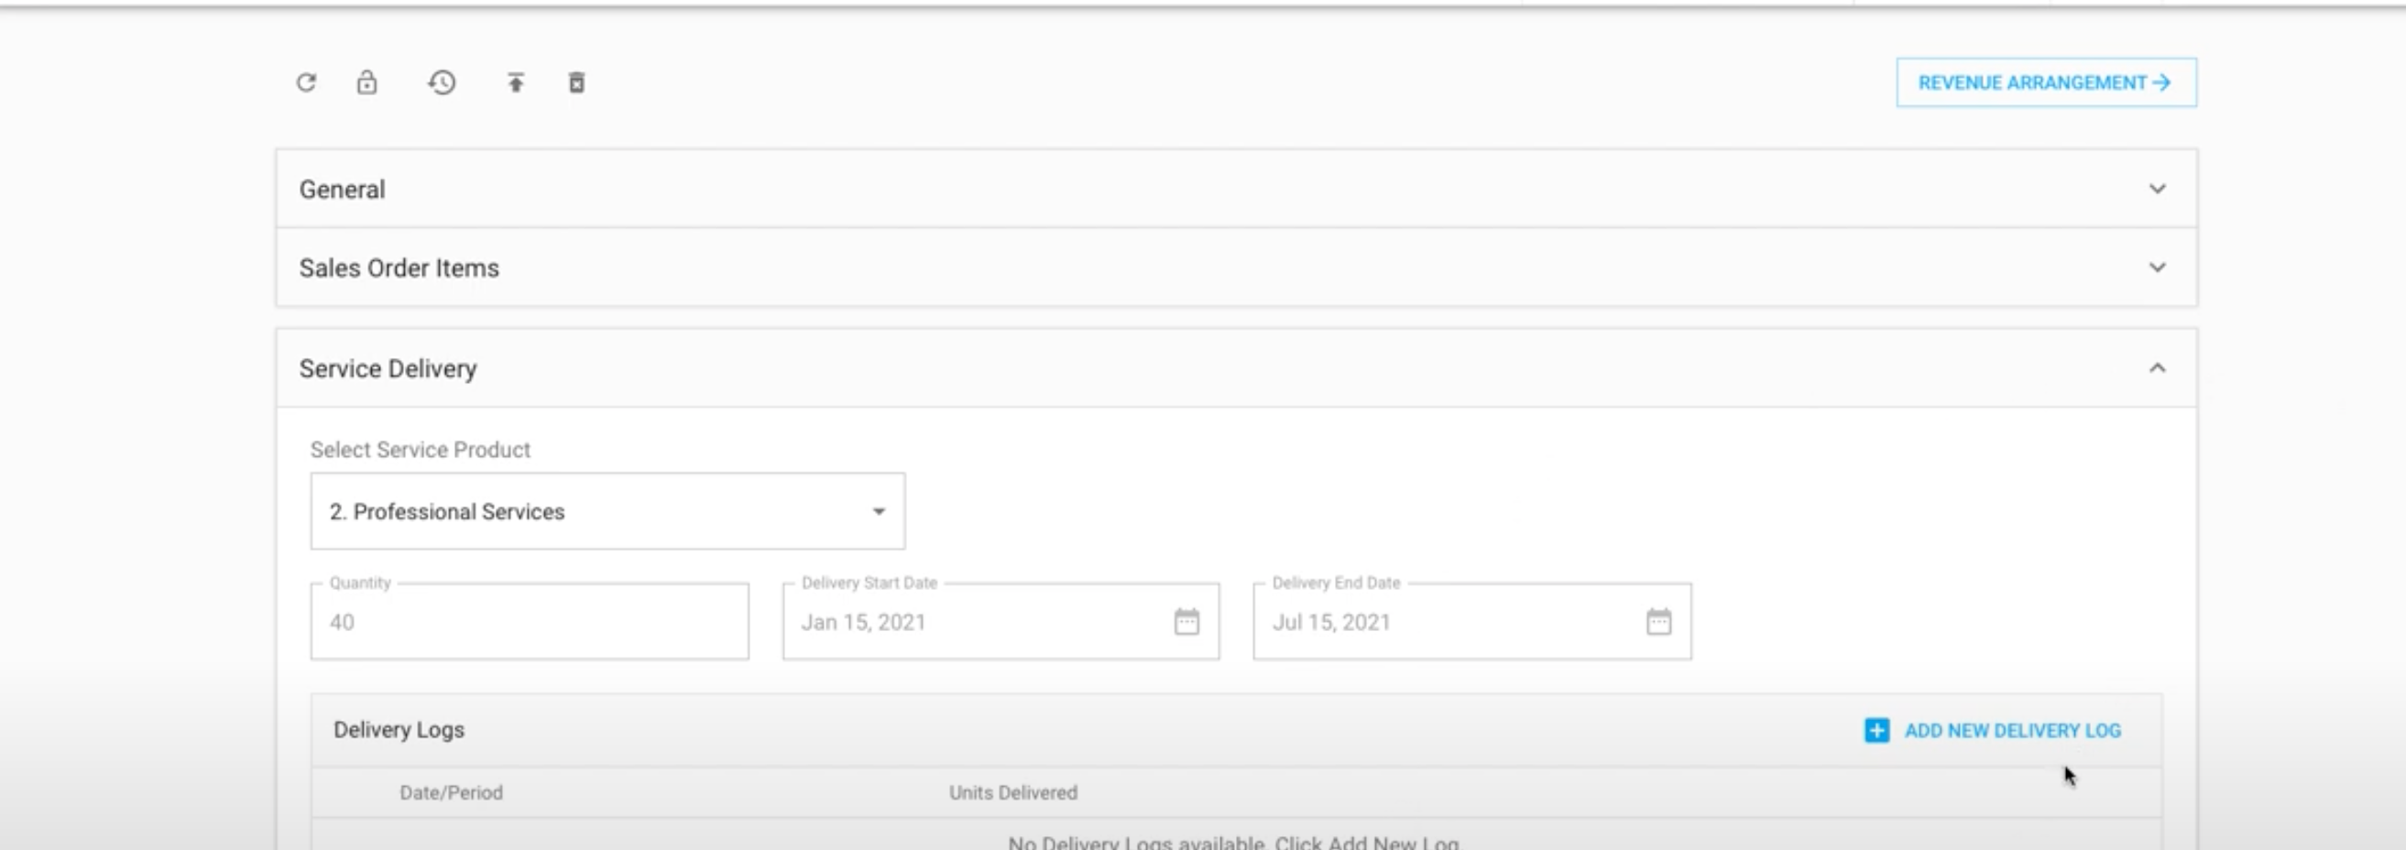
Task: Click the trash delete icon
Action: pyautogui.click(x=576, y=83)
